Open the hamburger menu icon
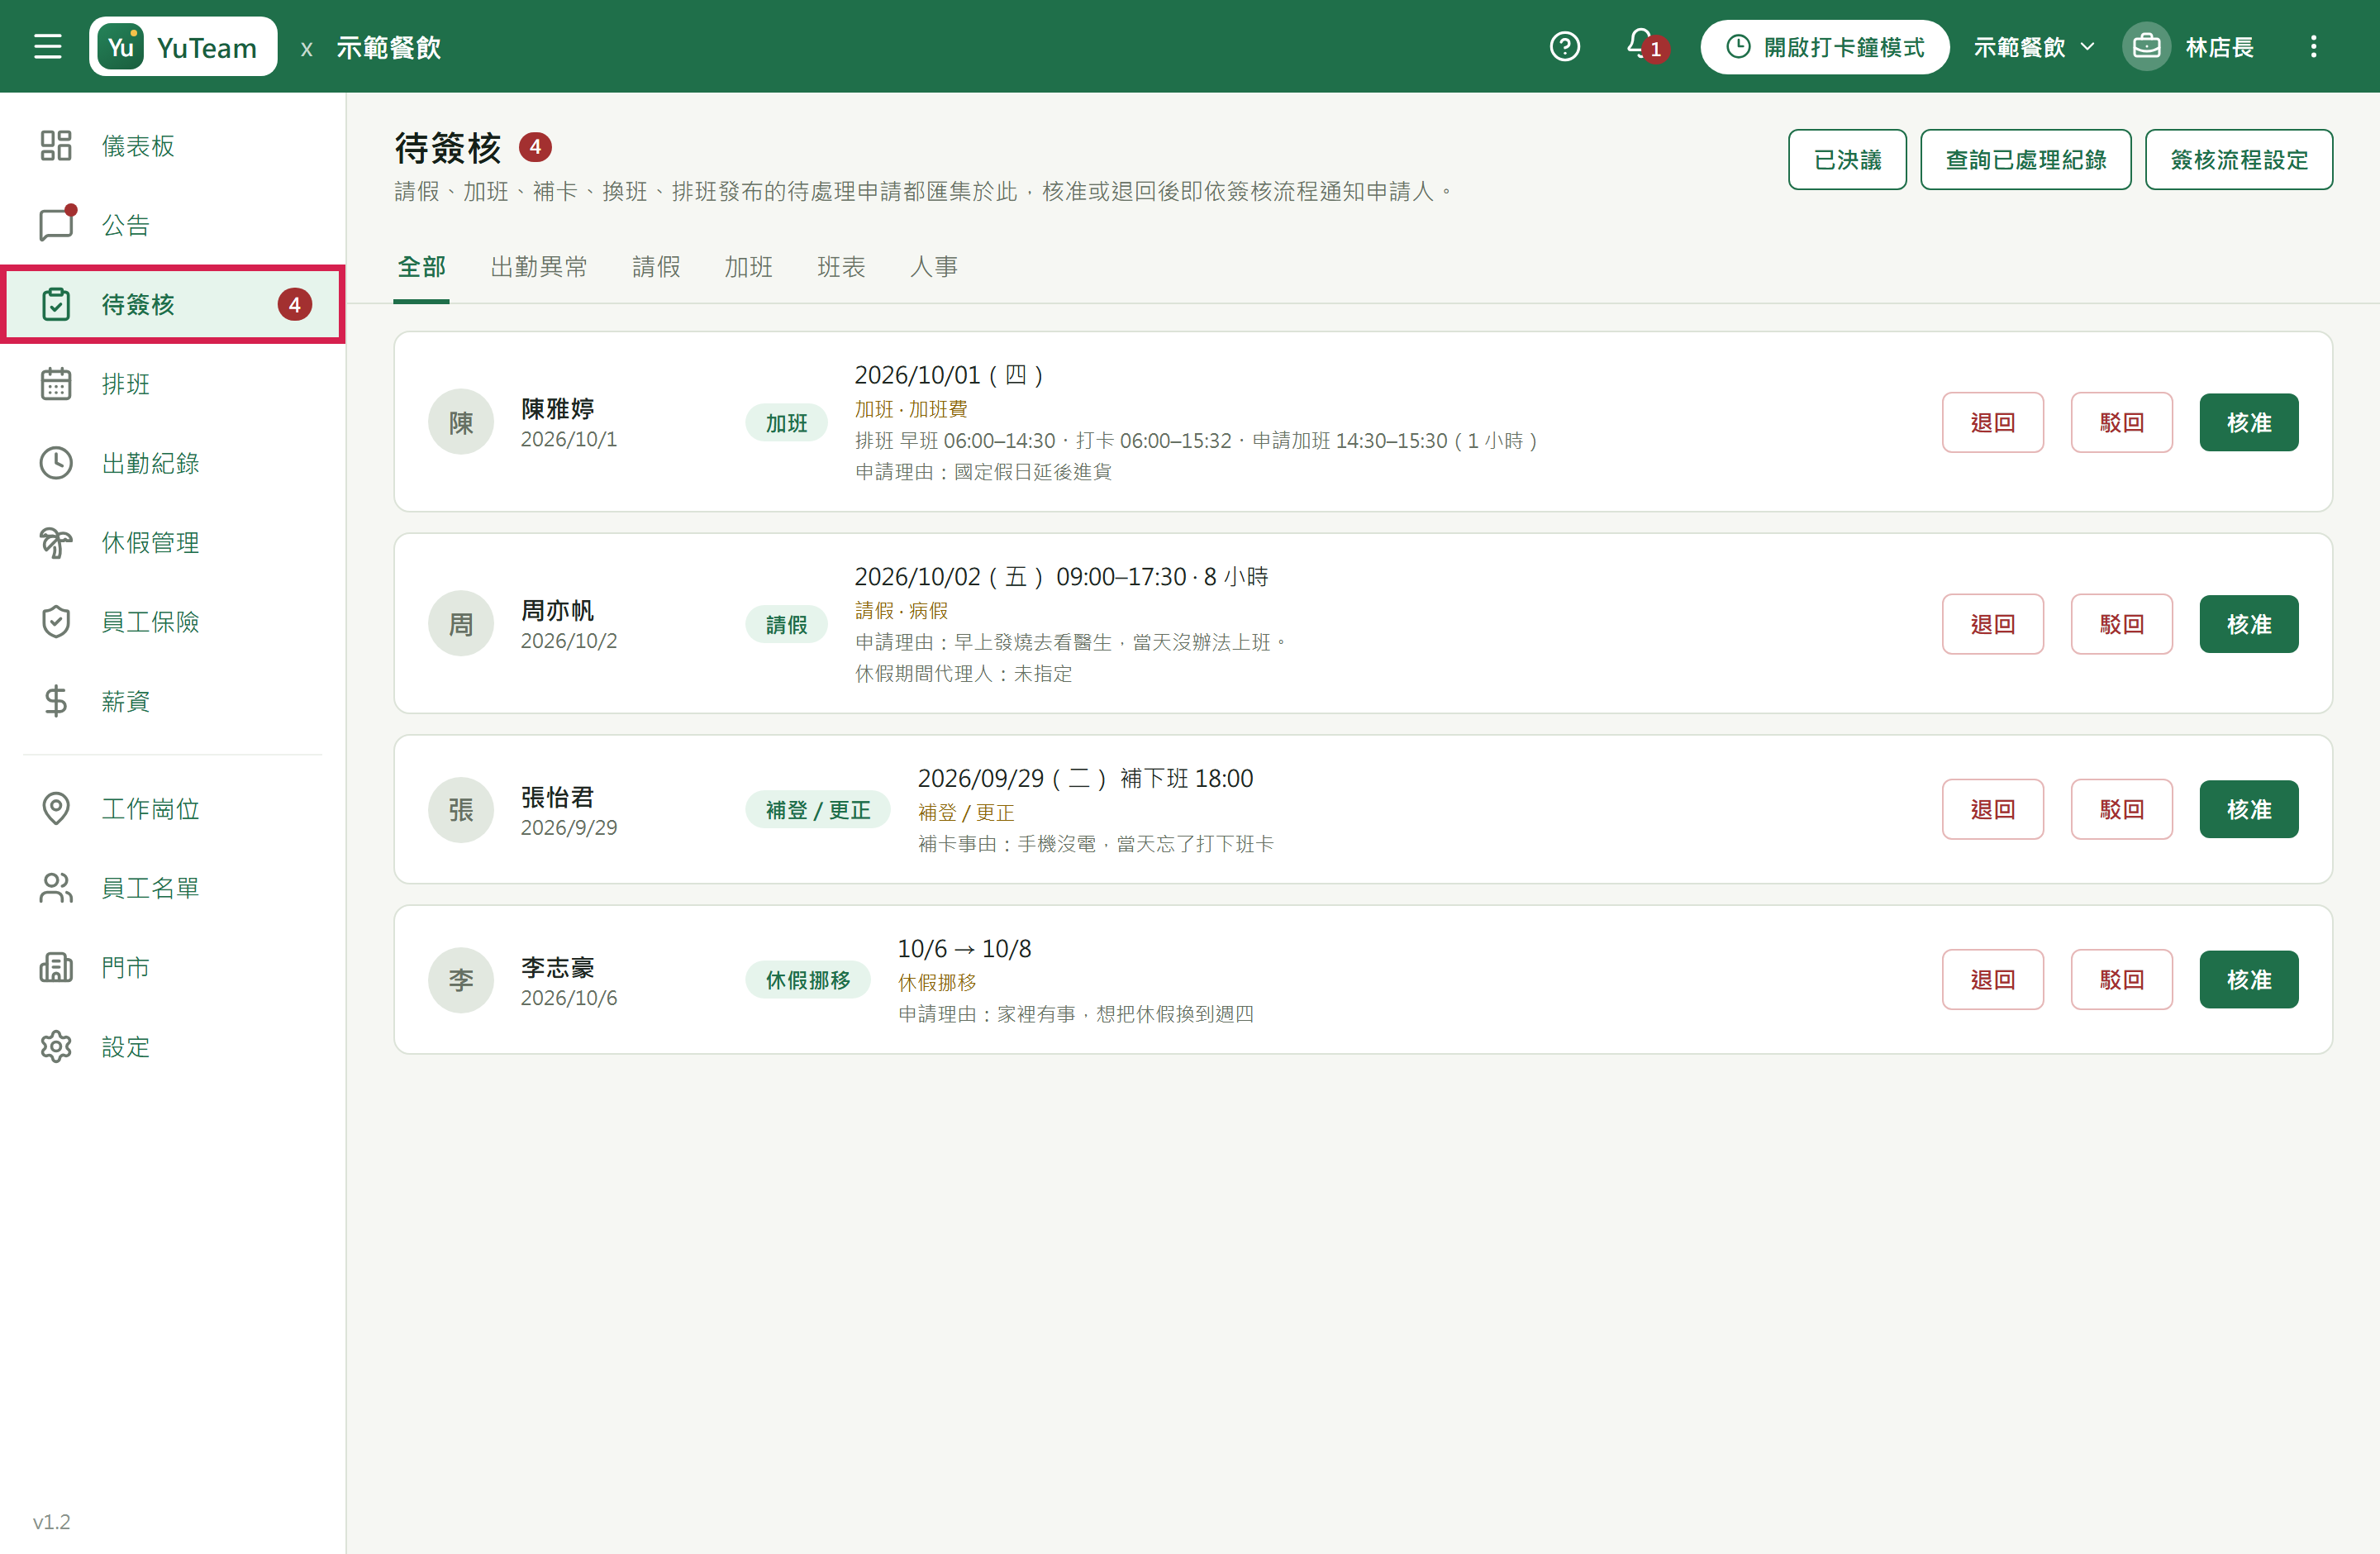 click(47, 46)
